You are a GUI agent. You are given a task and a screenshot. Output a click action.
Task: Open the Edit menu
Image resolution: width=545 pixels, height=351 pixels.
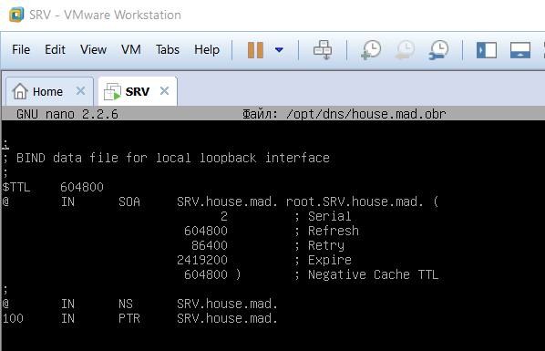pyautogui.click(x=55, y=50)
